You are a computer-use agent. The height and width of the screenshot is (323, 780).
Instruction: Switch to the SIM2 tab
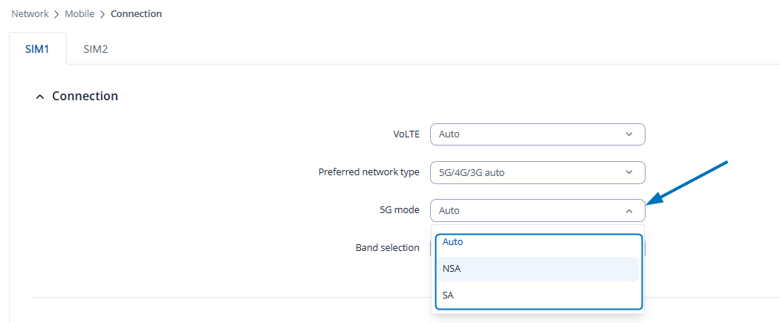[96, 49]
